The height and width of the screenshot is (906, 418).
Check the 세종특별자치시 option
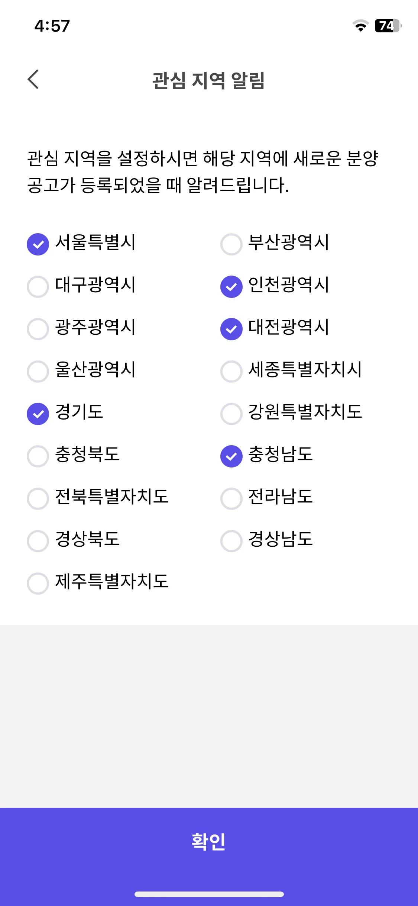click(x=231, y=372)
